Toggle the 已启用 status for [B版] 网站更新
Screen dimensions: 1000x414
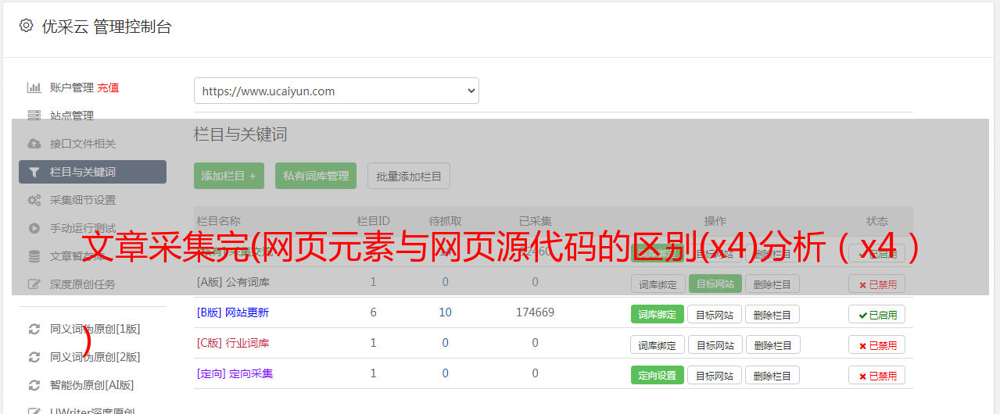tap(876, 314)
